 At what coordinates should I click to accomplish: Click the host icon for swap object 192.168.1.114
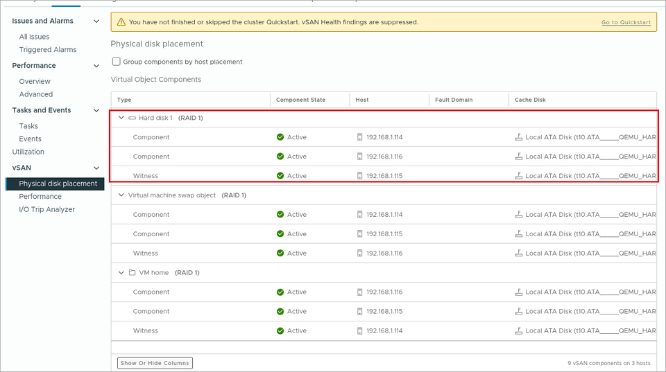[360, 215]
